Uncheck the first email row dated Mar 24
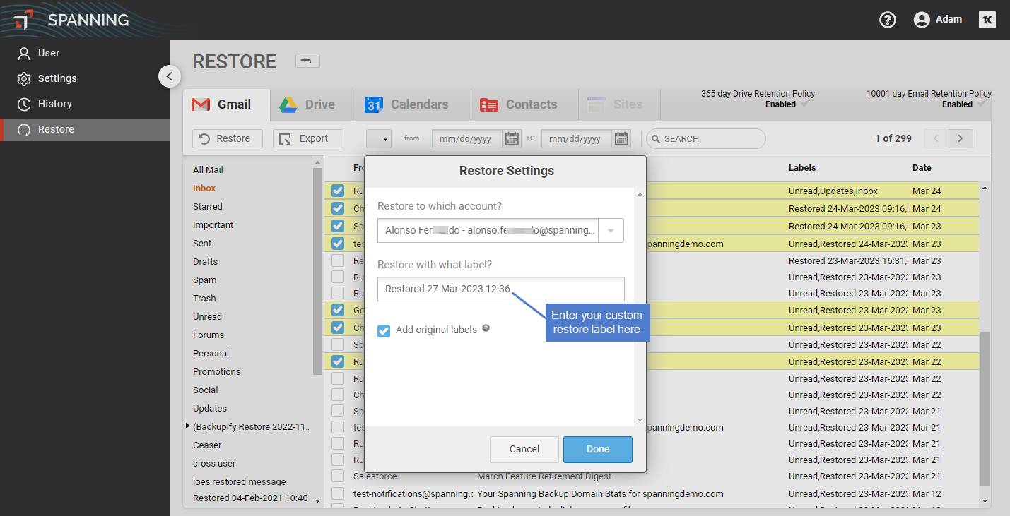 tap(338, 191)
